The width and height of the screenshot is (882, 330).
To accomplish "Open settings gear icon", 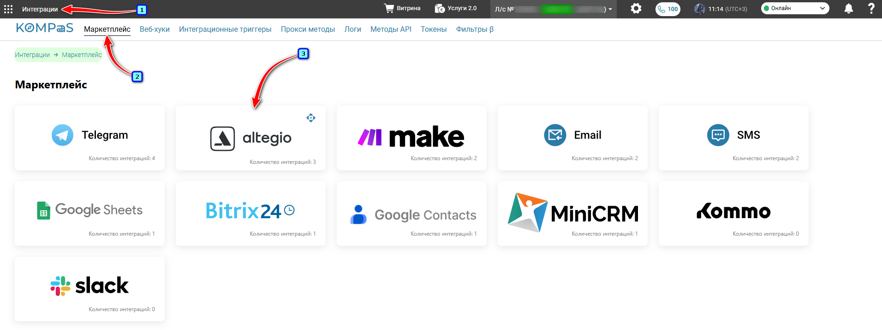I will 636,8.
